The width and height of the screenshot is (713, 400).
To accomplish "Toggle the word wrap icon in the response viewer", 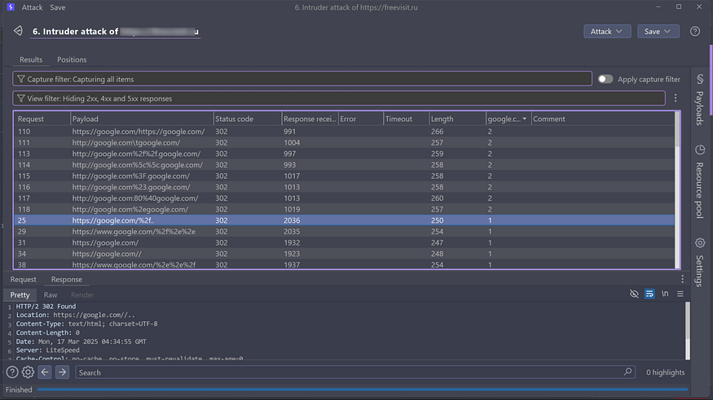I will 649,293.
